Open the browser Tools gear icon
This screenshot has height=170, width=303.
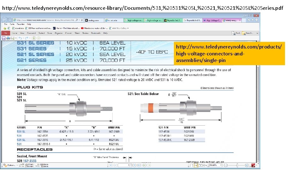(257, 20)
